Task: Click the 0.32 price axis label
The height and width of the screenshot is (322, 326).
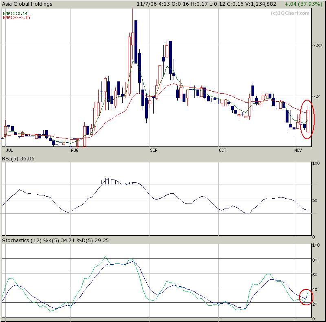Action: (317, 46)
